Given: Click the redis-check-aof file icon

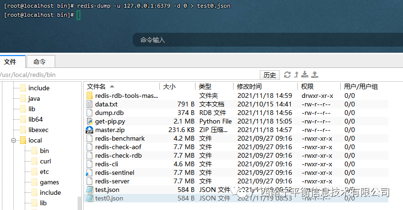Looking at the screenshot, I should click(x=89, y=147).
